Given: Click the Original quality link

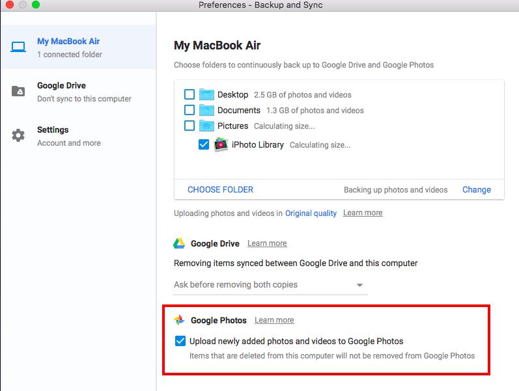Looking at the screenshot, I should click(x=311, y=213).
